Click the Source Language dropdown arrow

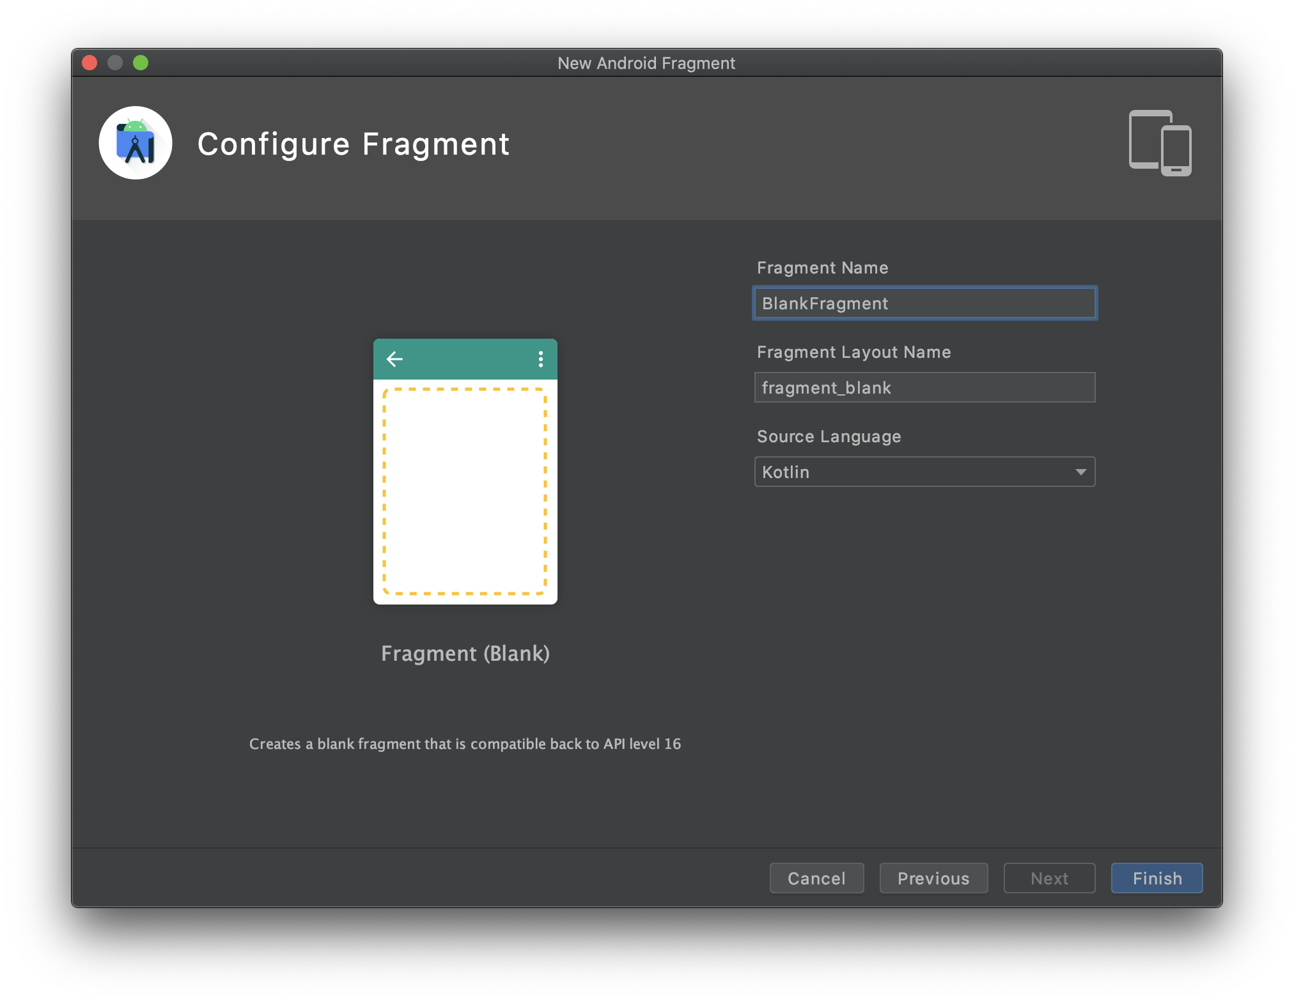pos(1080,472)
